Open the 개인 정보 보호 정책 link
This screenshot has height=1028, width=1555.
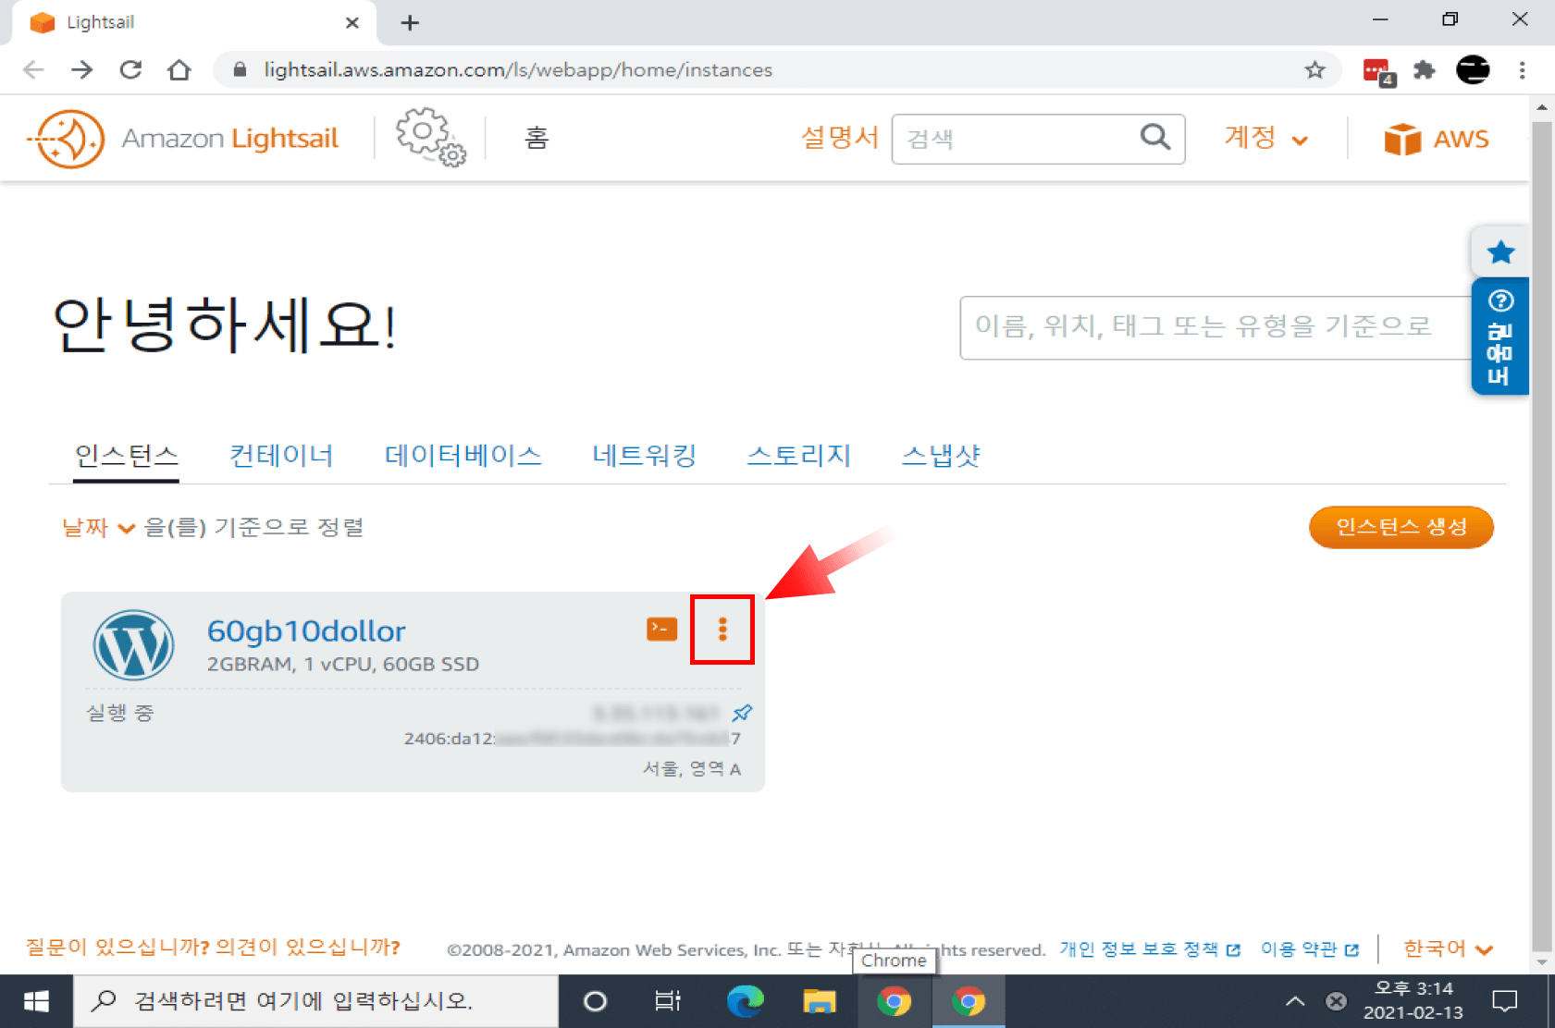tap(1149, 949)
